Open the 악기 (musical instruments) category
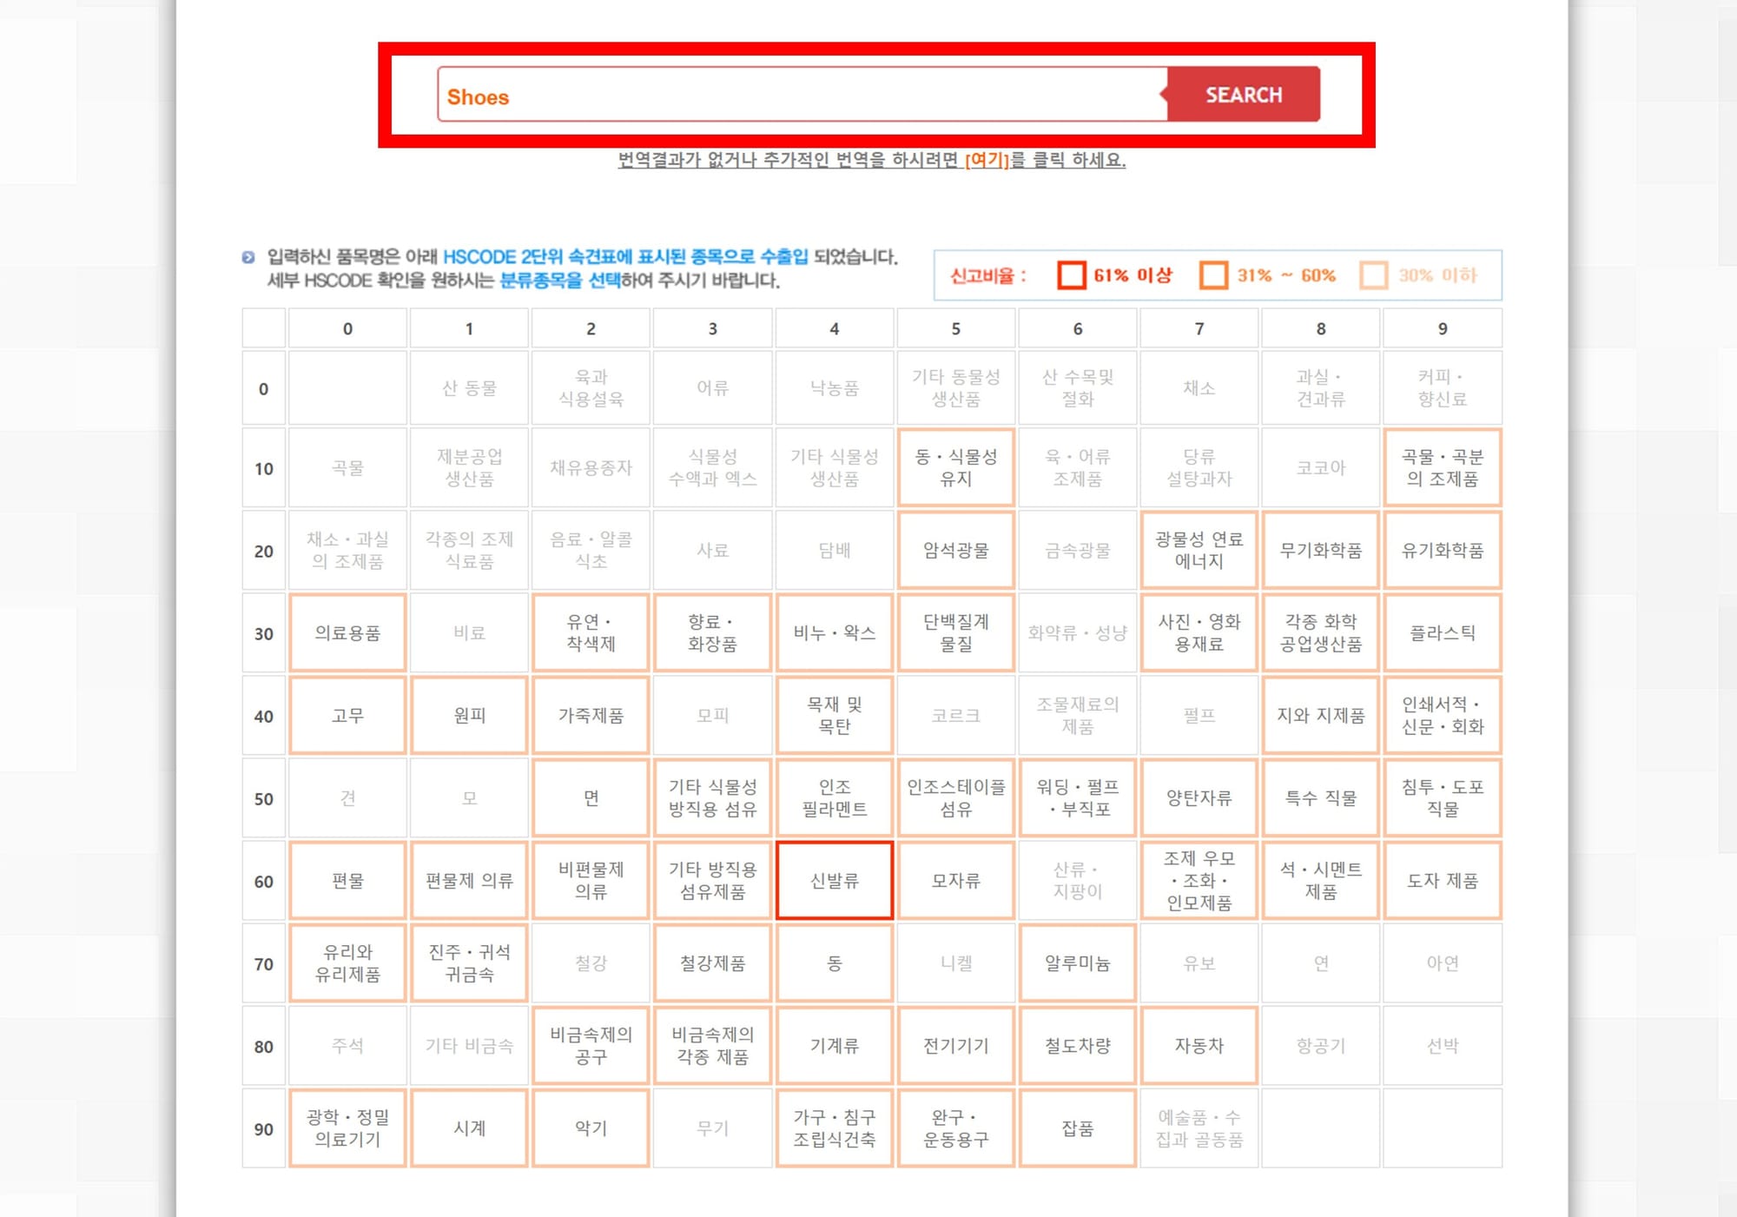The height and width of the screenshot is (1217, 1737). pyautogui.click(x=591, y=1128)
